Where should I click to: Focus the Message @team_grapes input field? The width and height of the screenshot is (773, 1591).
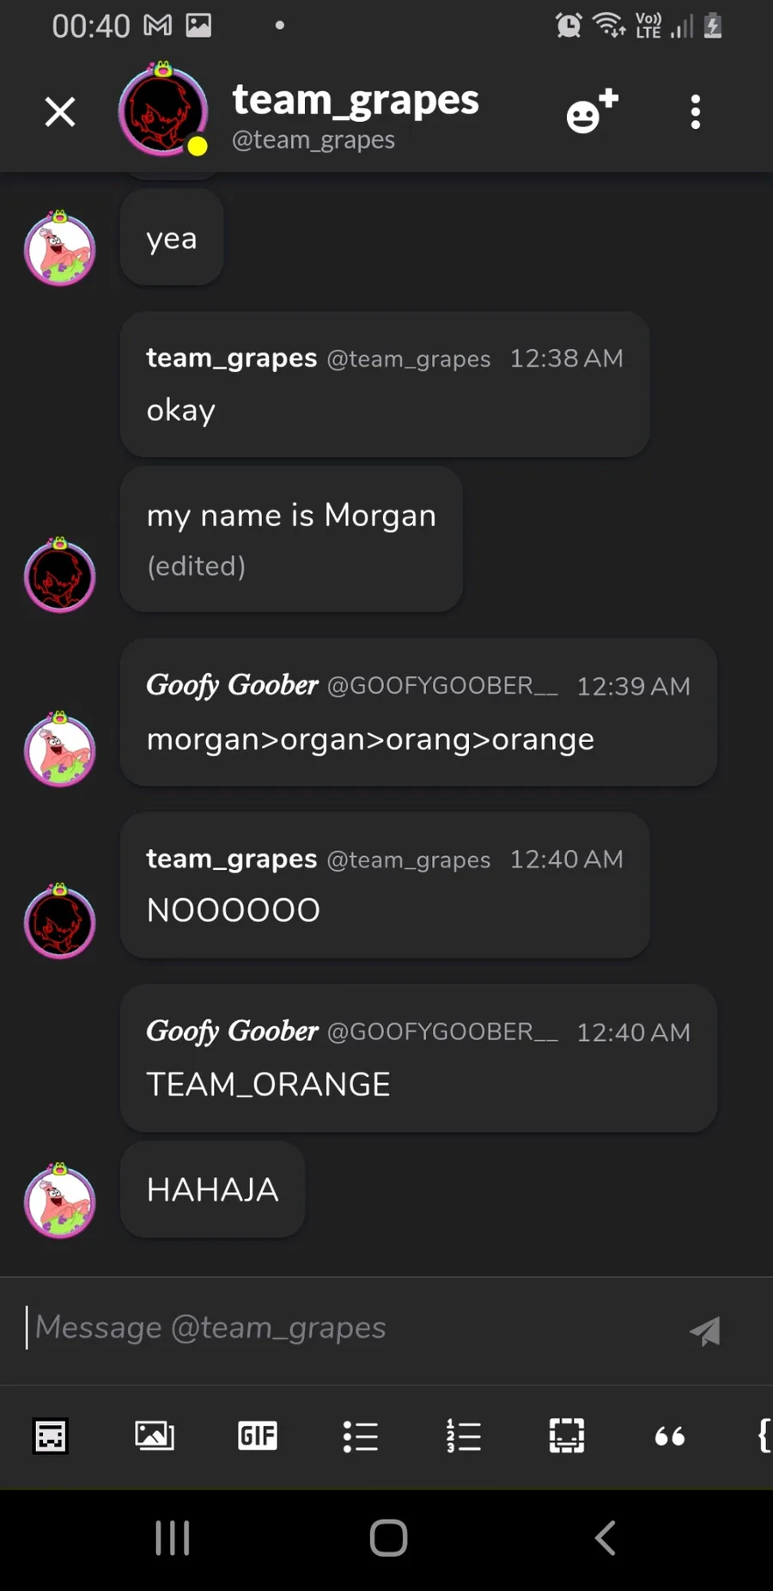click(352, 1328)
